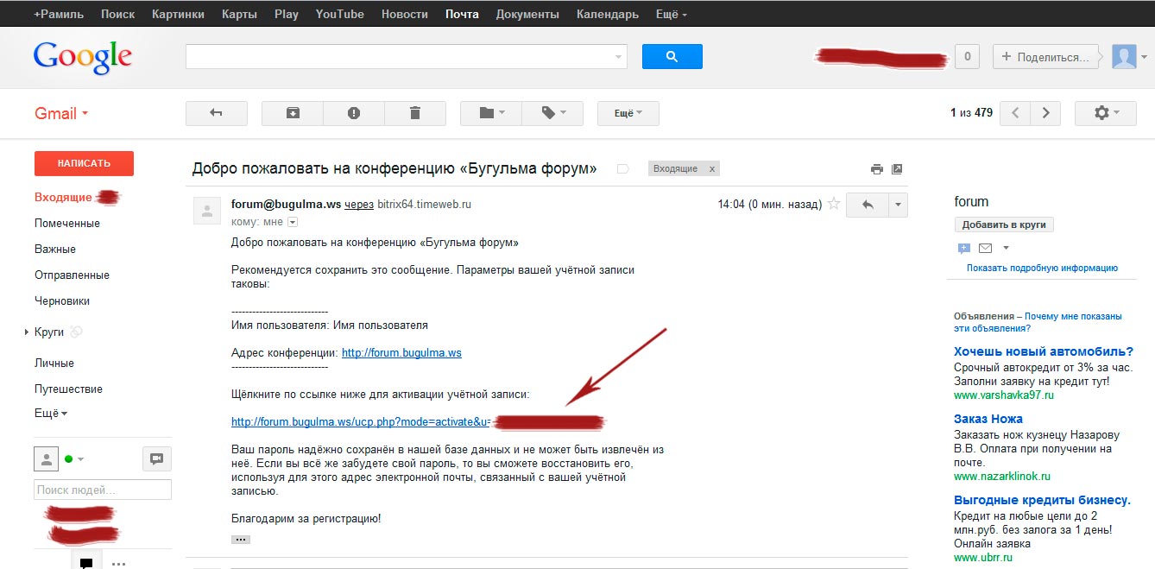Open Черновики drafts folder
The height and width of the screenshot is (569, 1155).
[x=62, y=301]
